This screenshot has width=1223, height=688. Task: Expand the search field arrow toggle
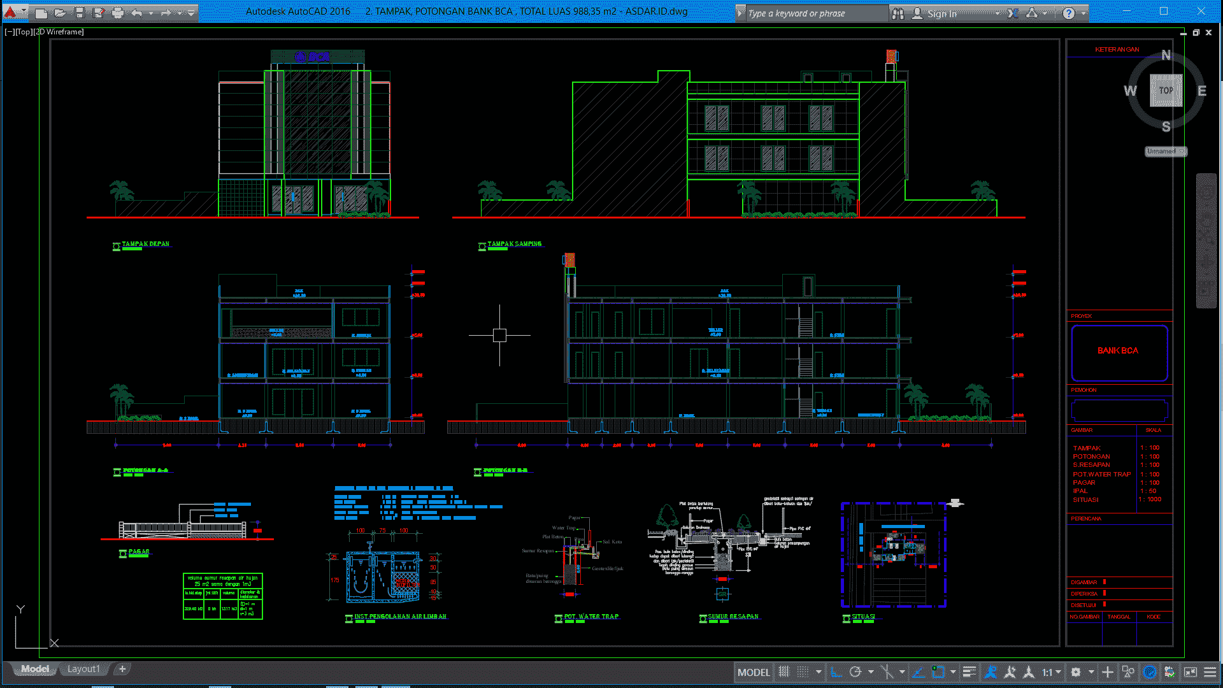click(x=740, y=13)
